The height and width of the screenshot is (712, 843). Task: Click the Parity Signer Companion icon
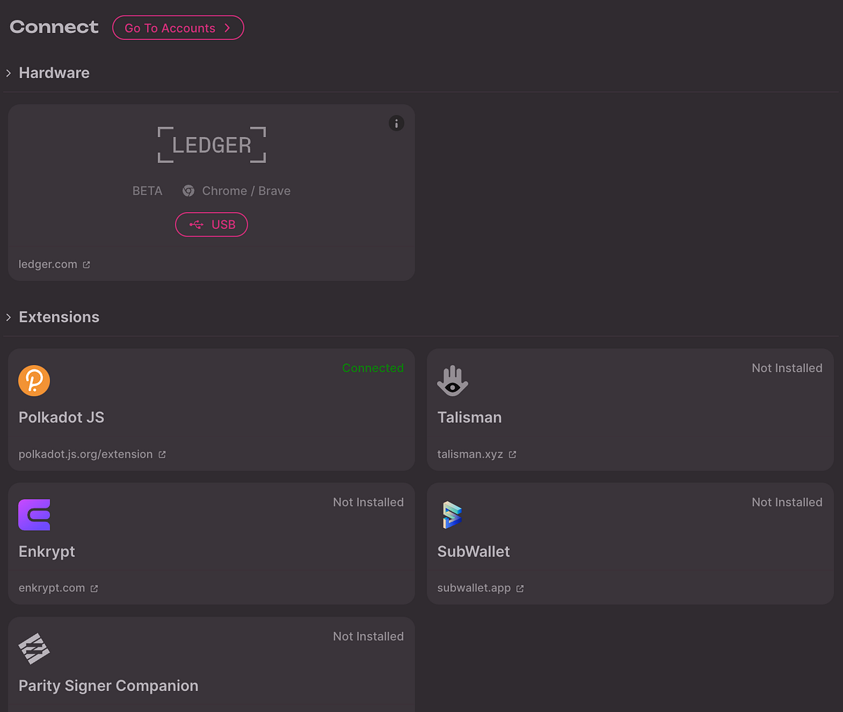[34, 649]
